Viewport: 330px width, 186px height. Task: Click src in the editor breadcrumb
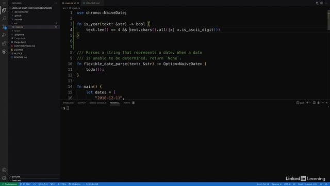(64, 8)
